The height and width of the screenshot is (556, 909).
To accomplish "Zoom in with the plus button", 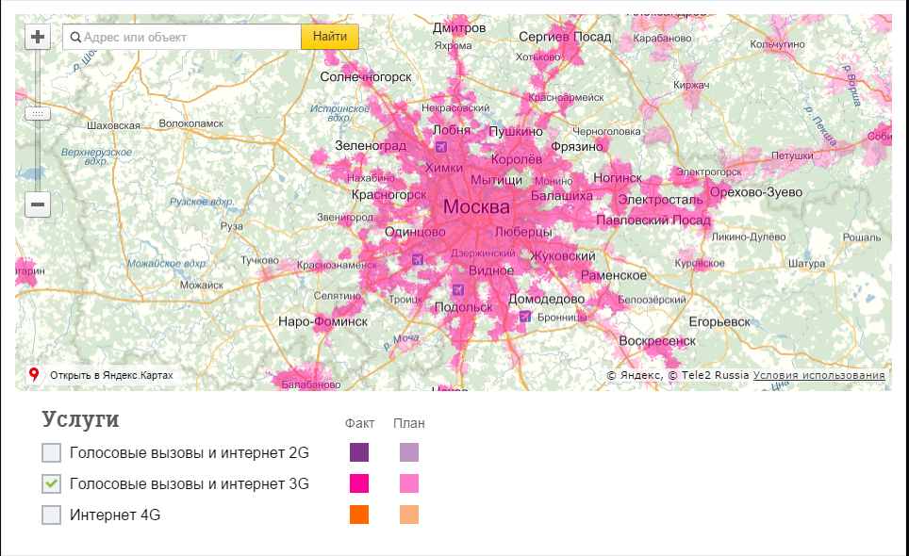I will click(x=38, y=37).
